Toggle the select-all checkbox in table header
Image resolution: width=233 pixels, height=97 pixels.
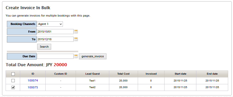13,74
